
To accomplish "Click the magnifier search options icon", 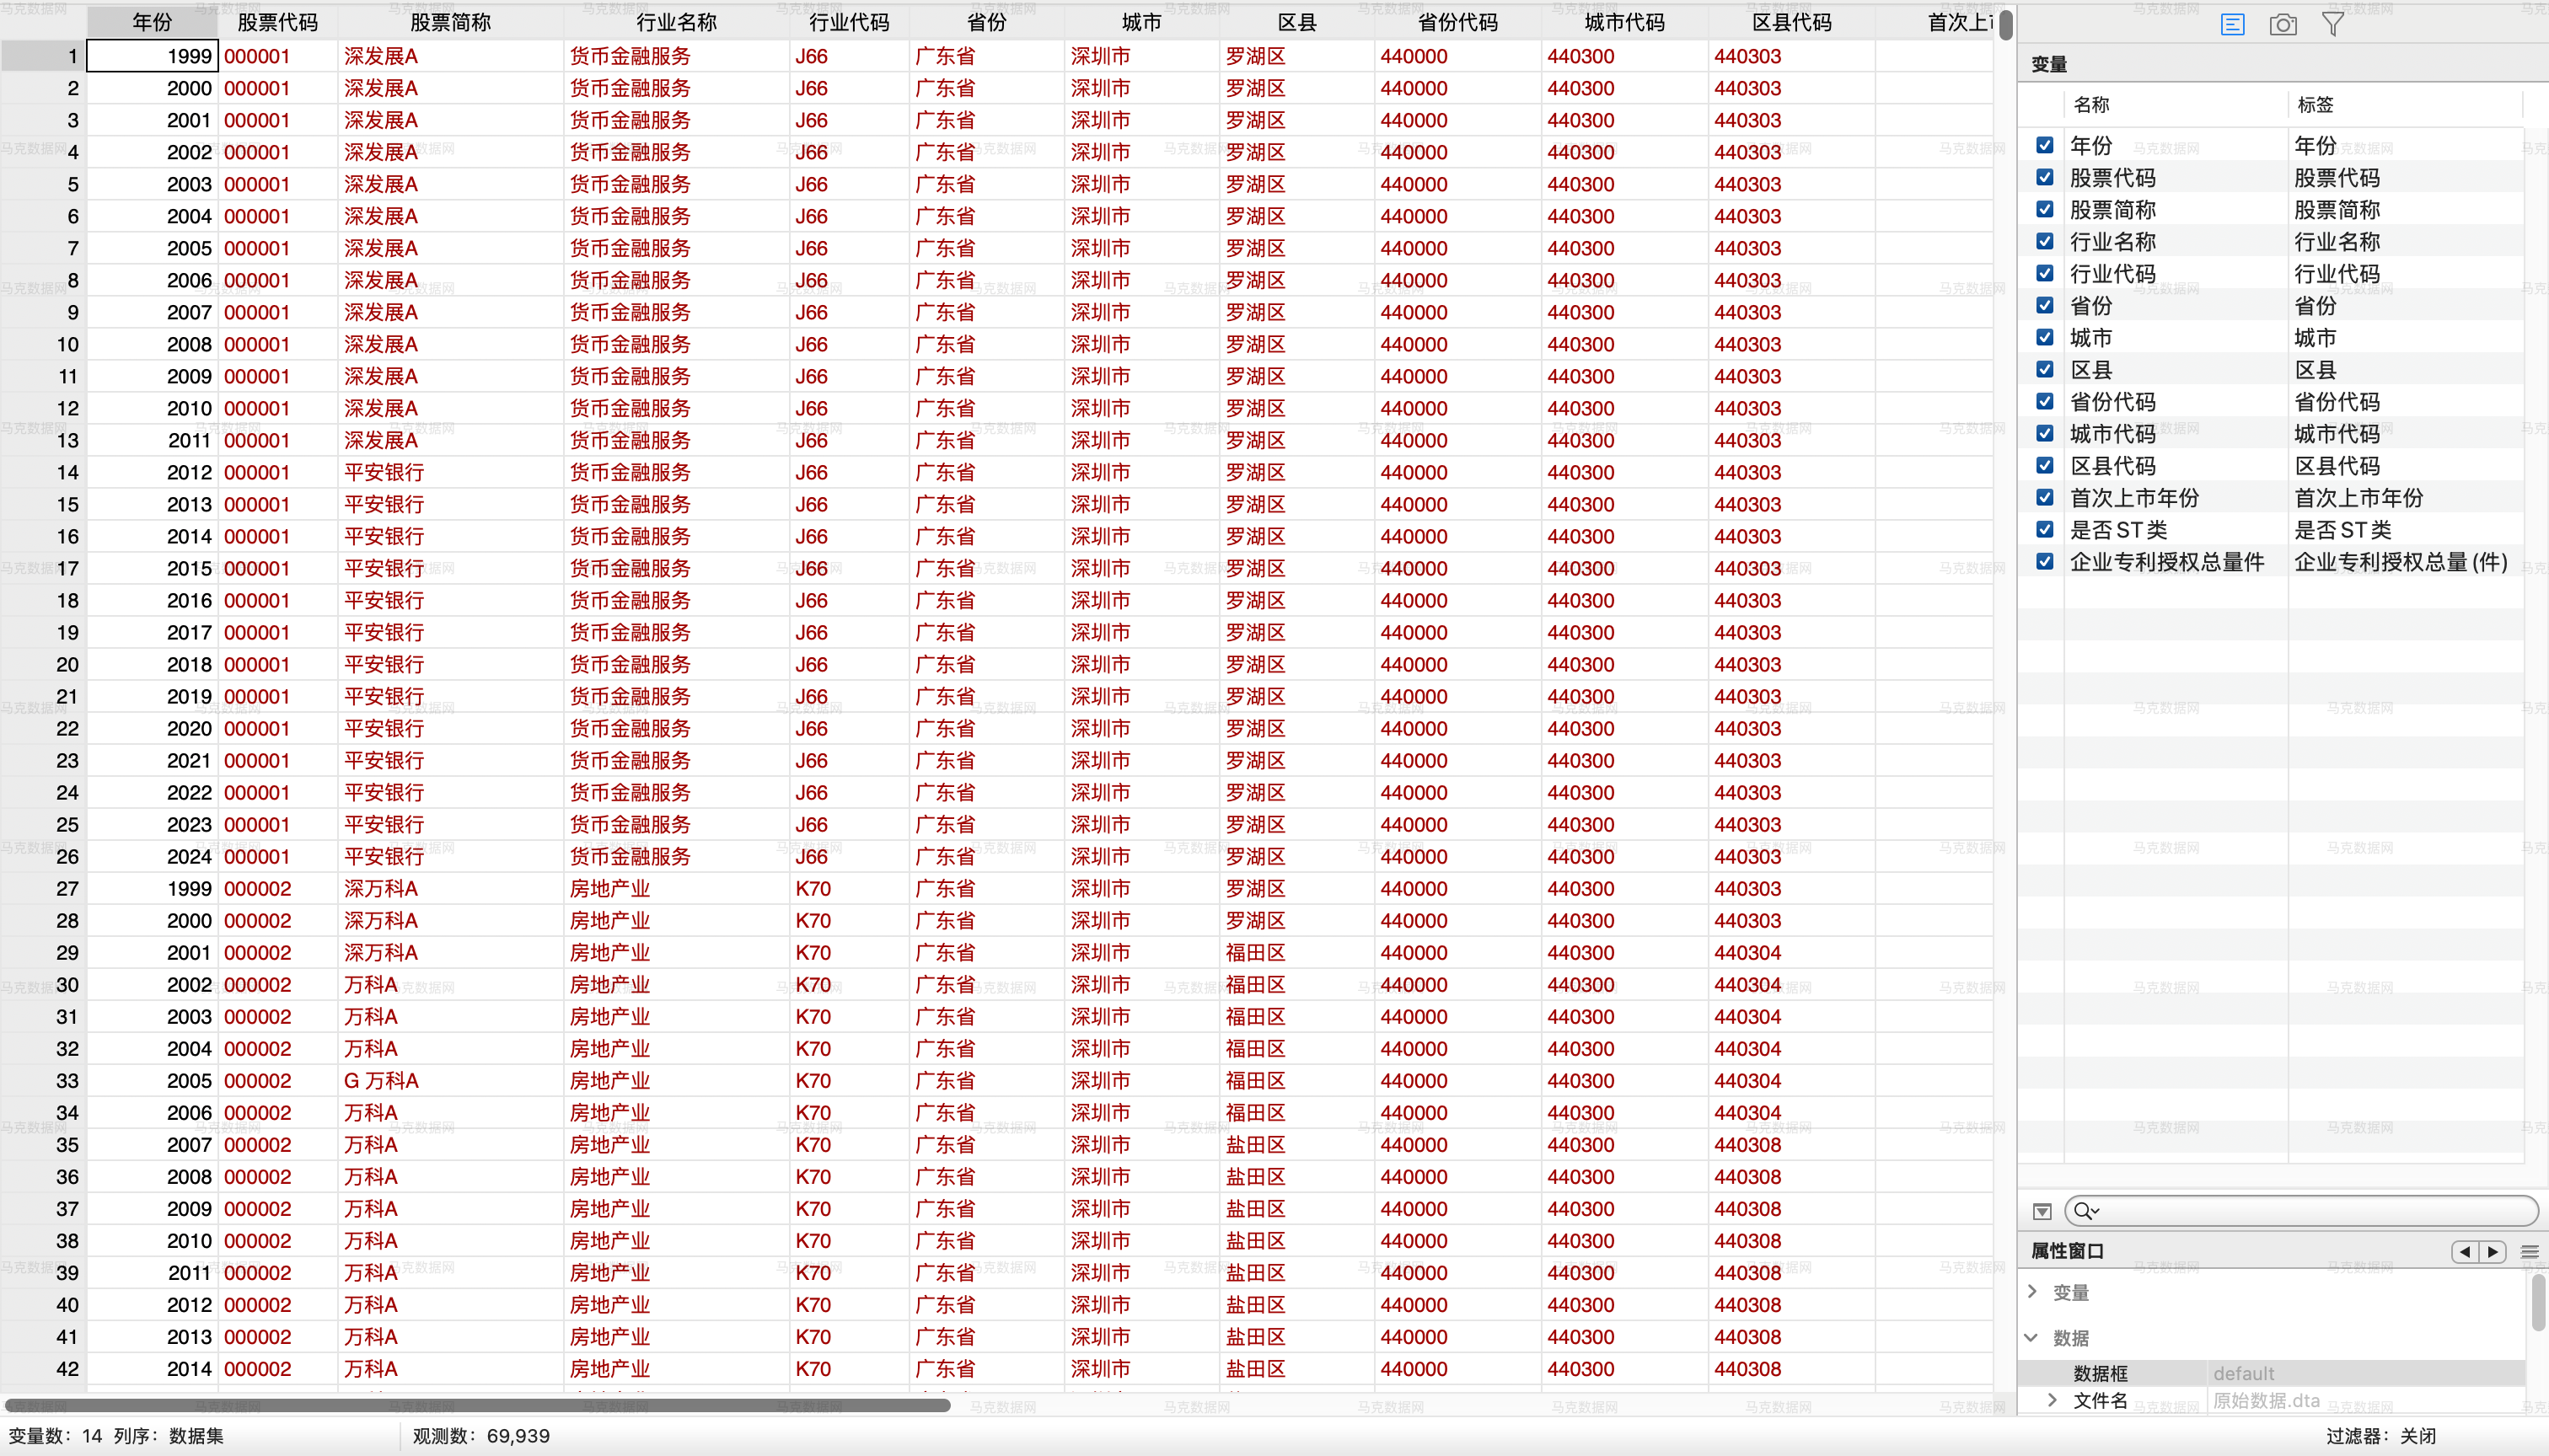I will click(2086, 1211).
